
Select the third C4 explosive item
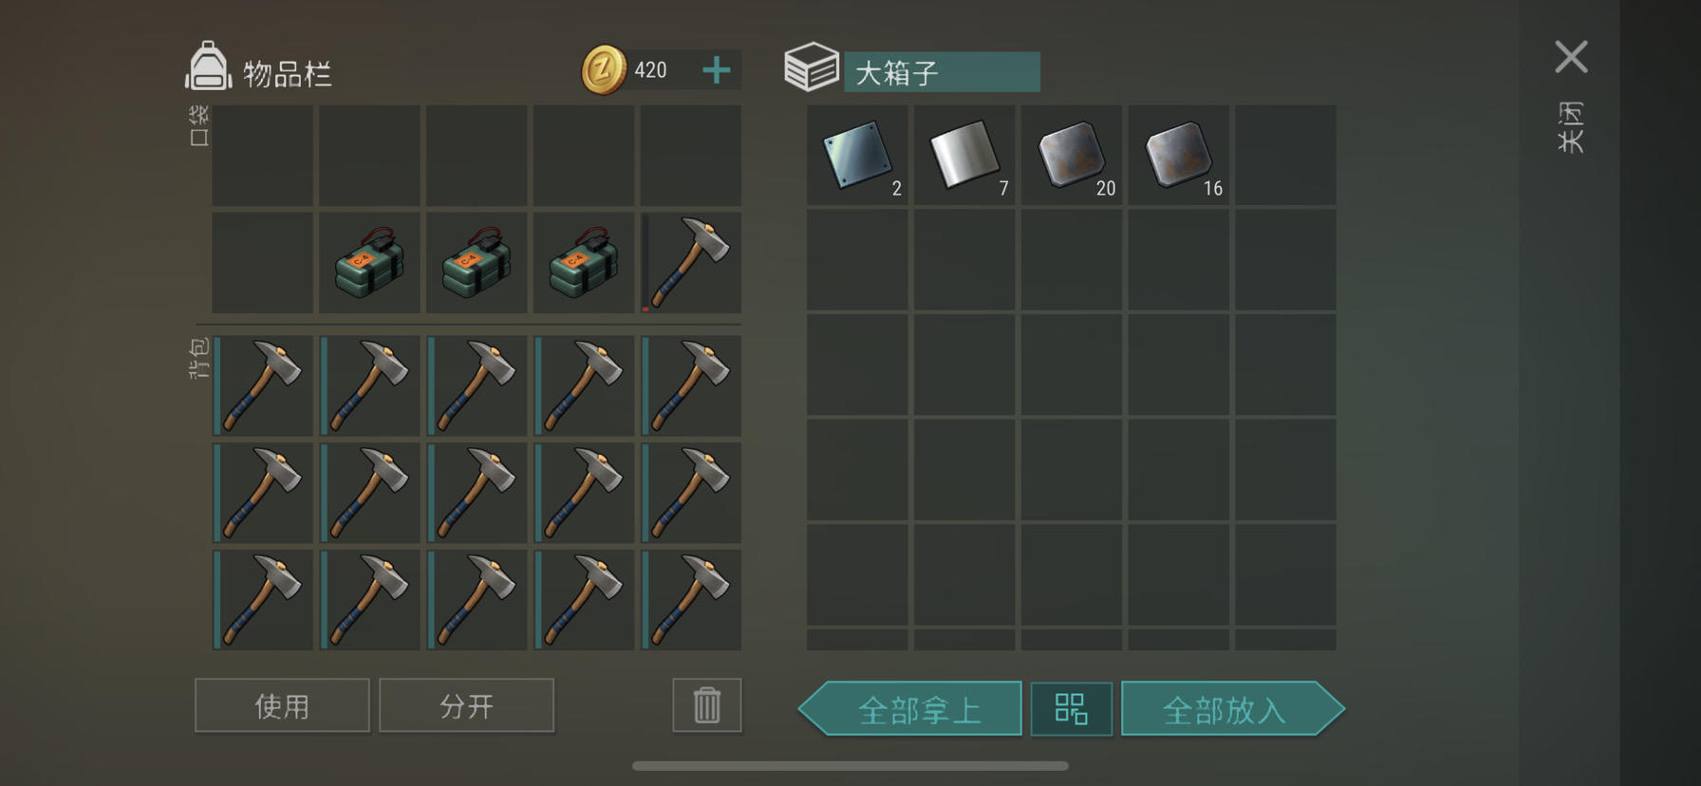coord(584,263)
